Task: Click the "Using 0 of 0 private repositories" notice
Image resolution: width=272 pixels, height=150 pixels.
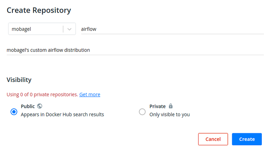Action: (42, 95)
